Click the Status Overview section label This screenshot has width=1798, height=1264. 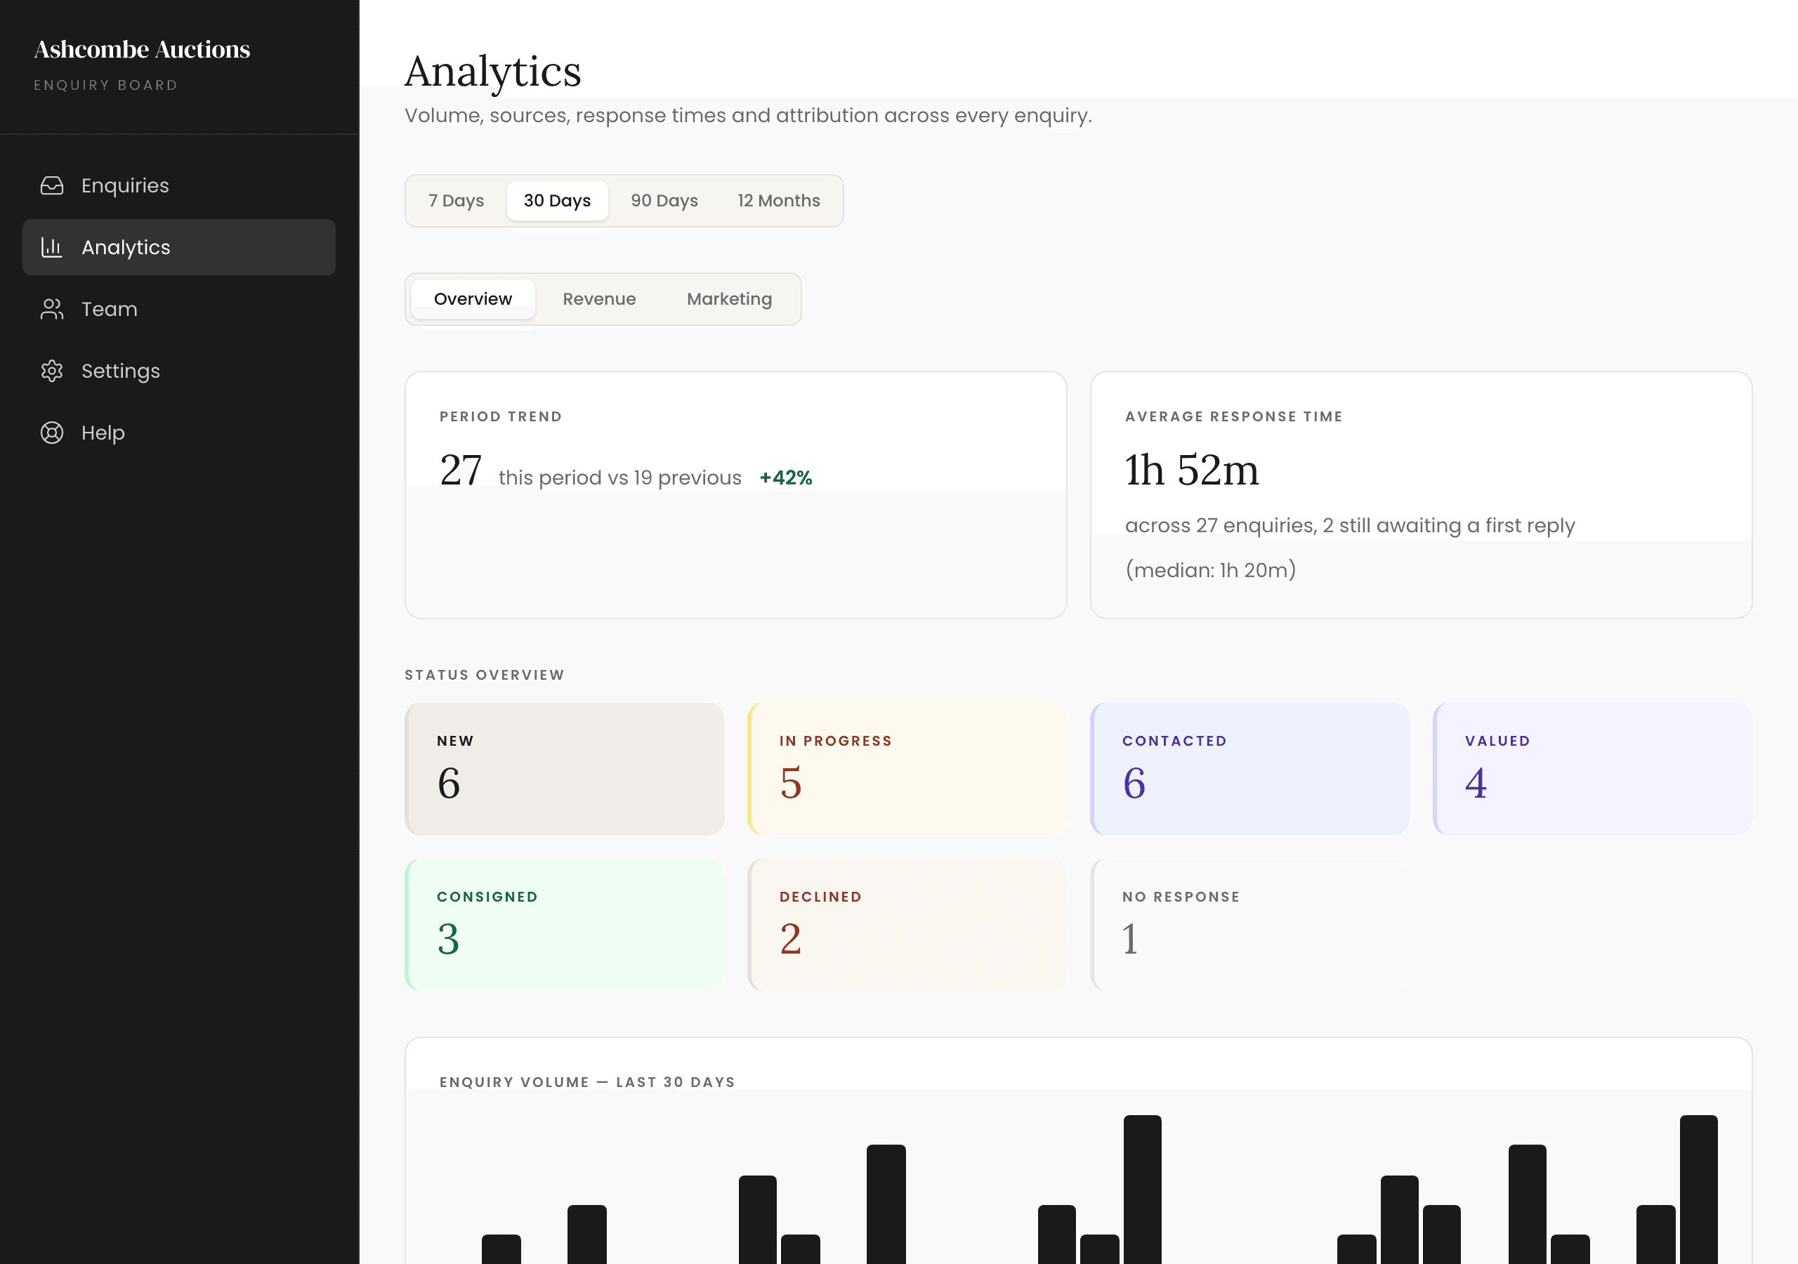click(x=485, y=675)
